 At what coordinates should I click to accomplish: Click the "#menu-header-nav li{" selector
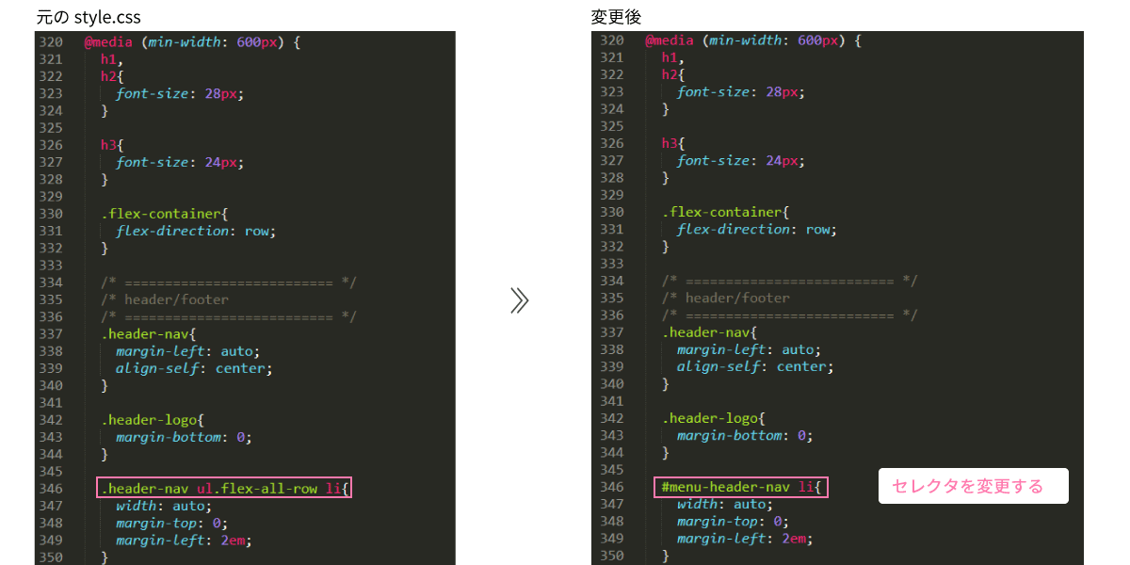[x=742, y=487]
